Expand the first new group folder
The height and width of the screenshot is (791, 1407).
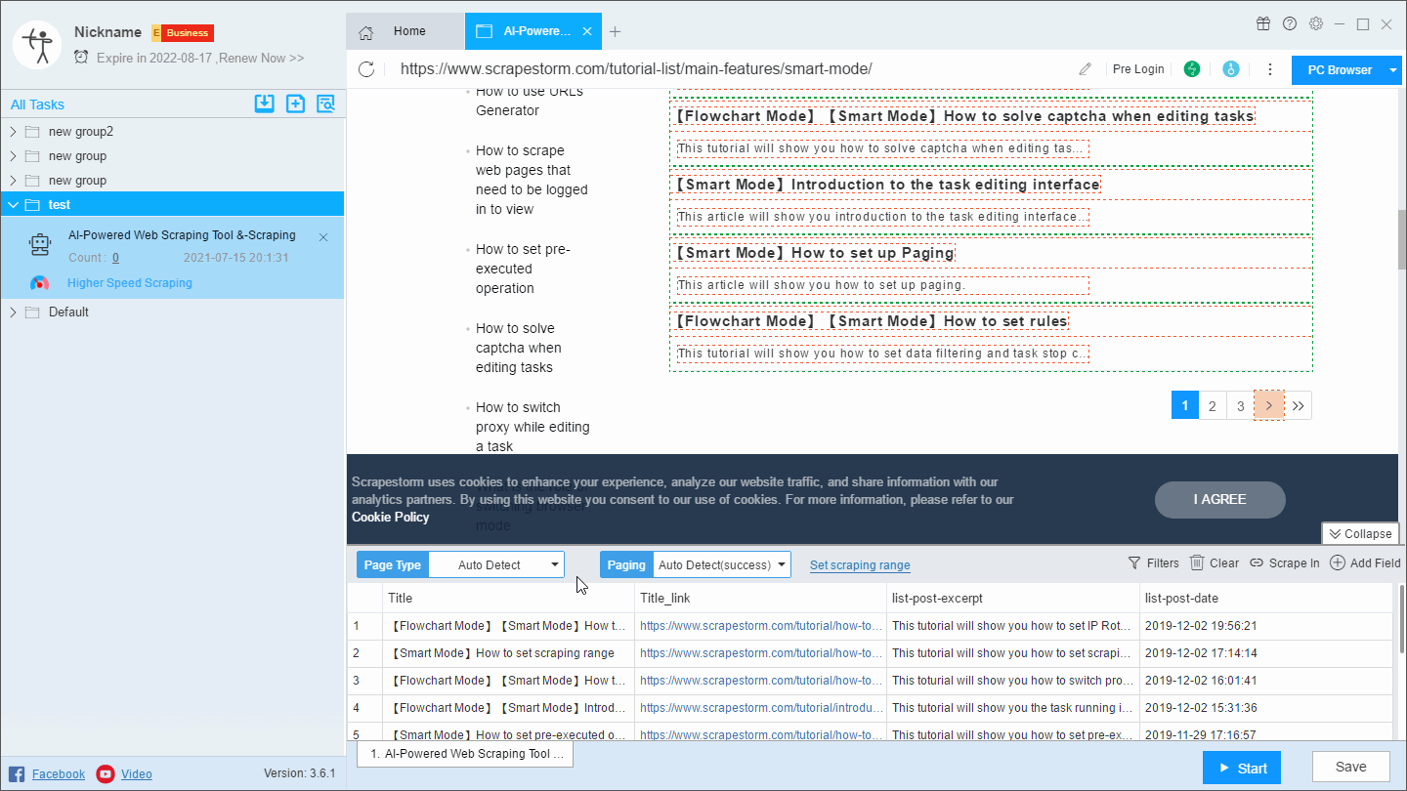click(x=13, y=156)
